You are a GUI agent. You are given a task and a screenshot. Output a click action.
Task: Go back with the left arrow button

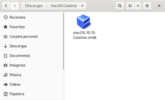click(6, 6)
